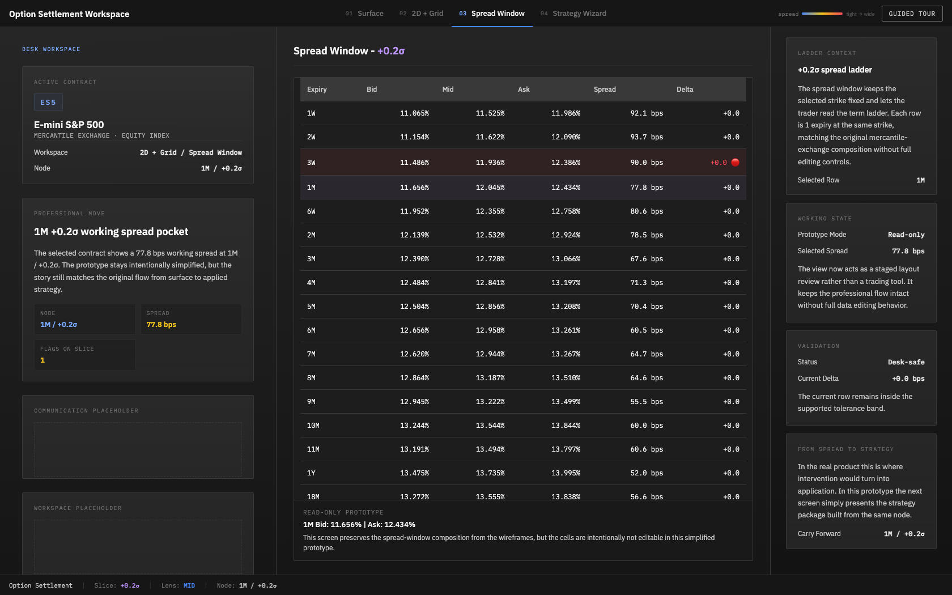Select the Spread Window tab
952x595 pixels.
tap(492, 14)
